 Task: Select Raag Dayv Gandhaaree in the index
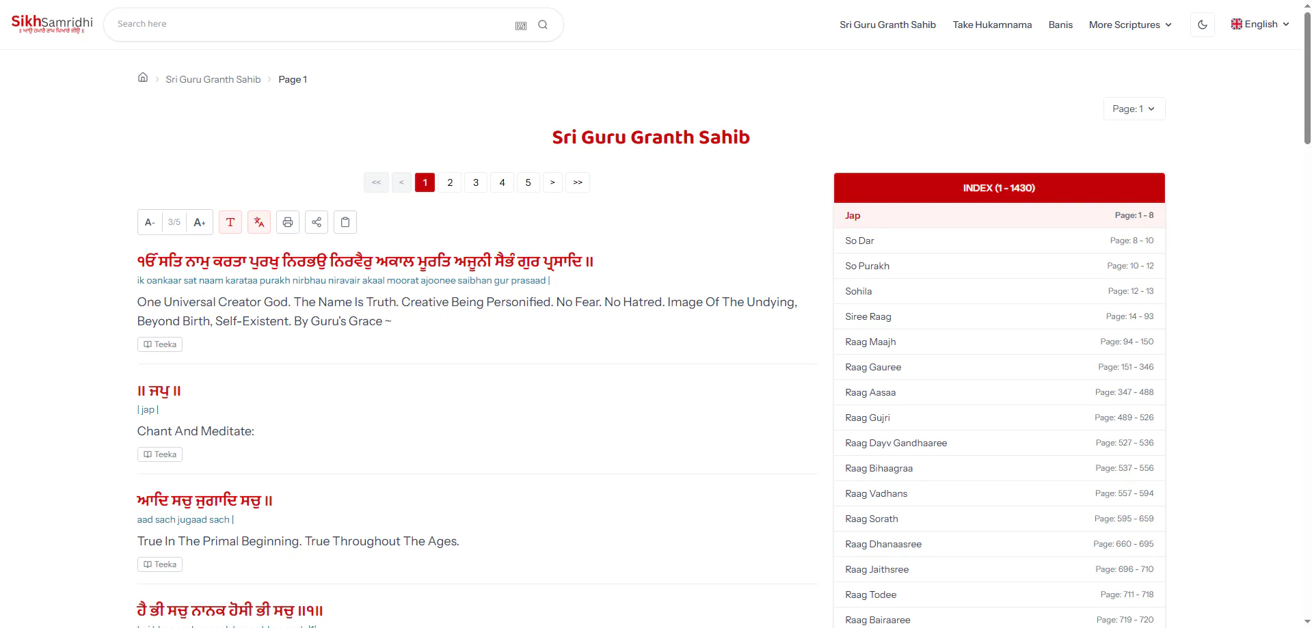click(x=999, y=443)
